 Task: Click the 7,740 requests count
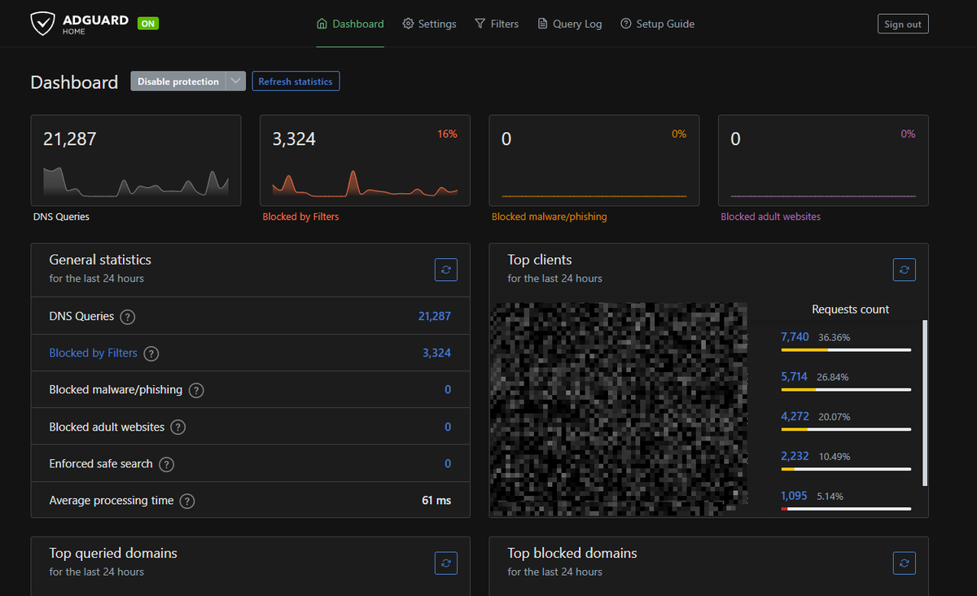pyautogui.click(x=795, y=336)
